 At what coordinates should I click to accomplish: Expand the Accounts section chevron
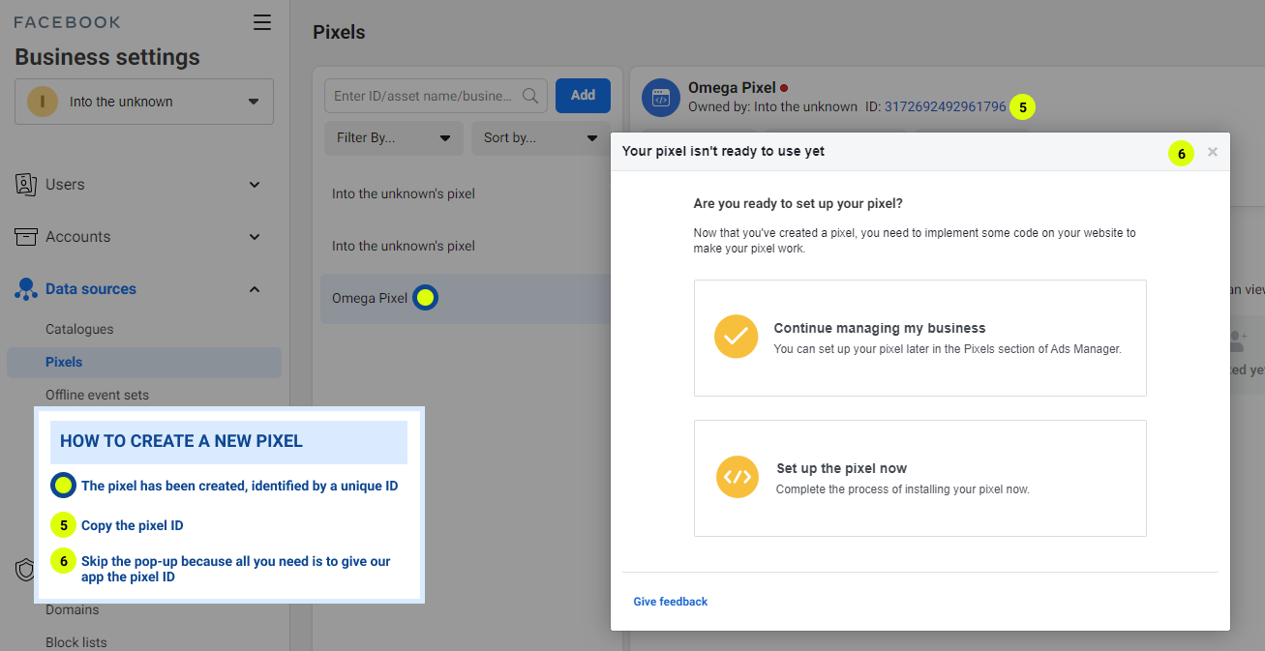[x=255, y=236]
